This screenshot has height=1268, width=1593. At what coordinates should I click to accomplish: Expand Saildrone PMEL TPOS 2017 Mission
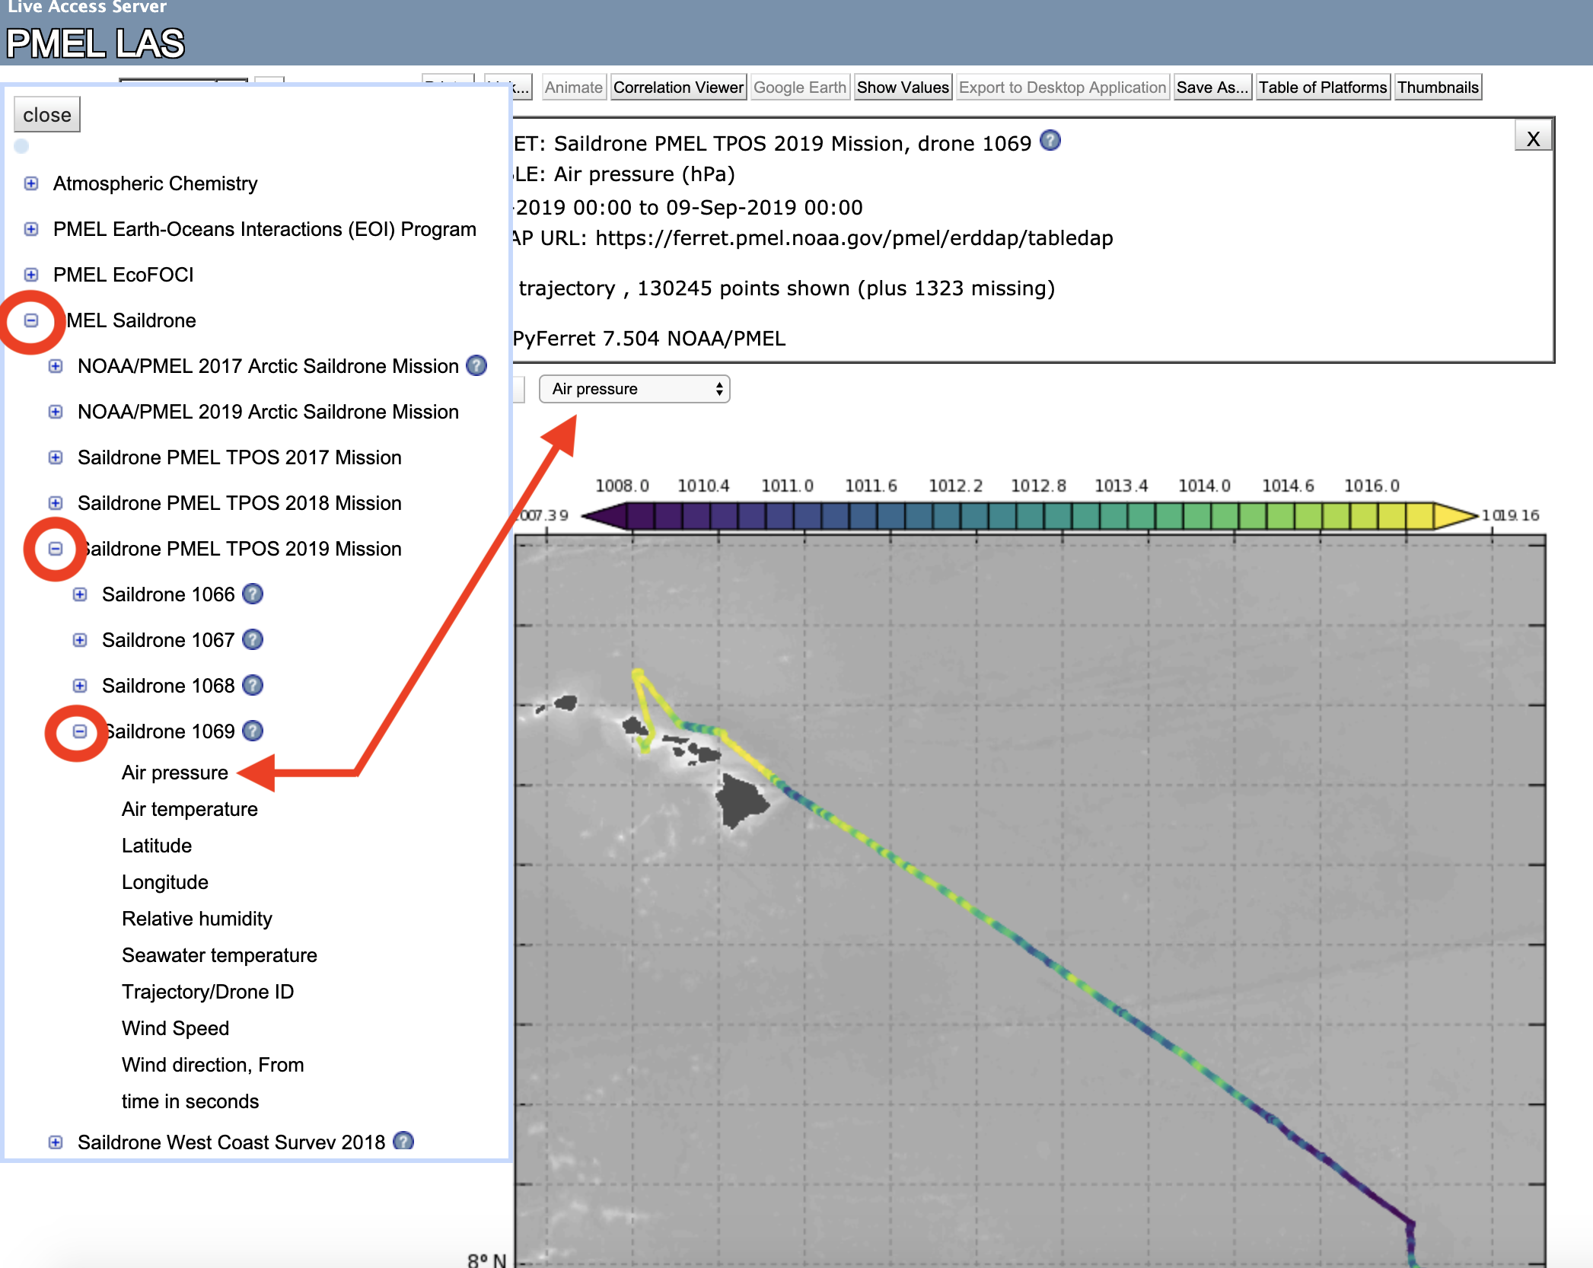(x=56, y=457)
